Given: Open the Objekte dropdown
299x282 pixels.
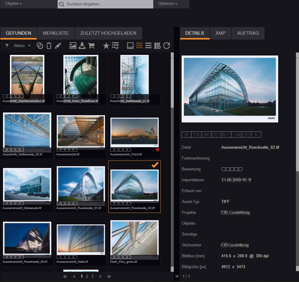Looking at the screenshot, I should point(13,4).
